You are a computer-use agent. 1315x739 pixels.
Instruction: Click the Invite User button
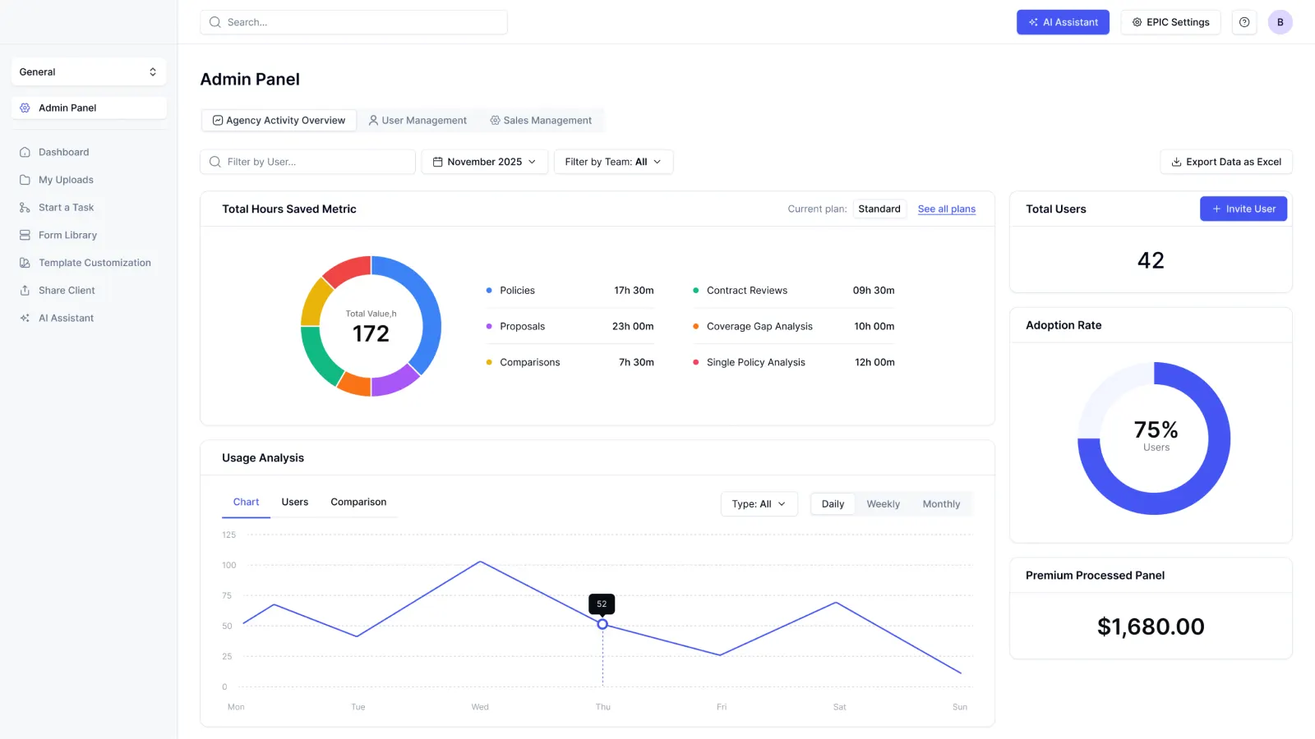tap(1243, 209)
